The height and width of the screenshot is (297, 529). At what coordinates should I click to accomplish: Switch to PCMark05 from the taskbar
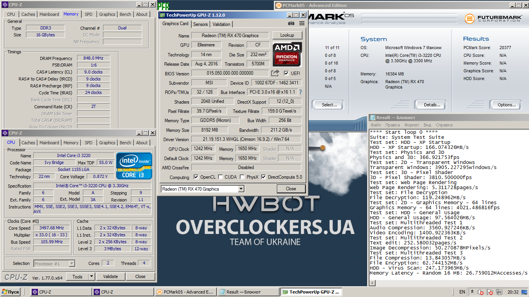(185, 292)
